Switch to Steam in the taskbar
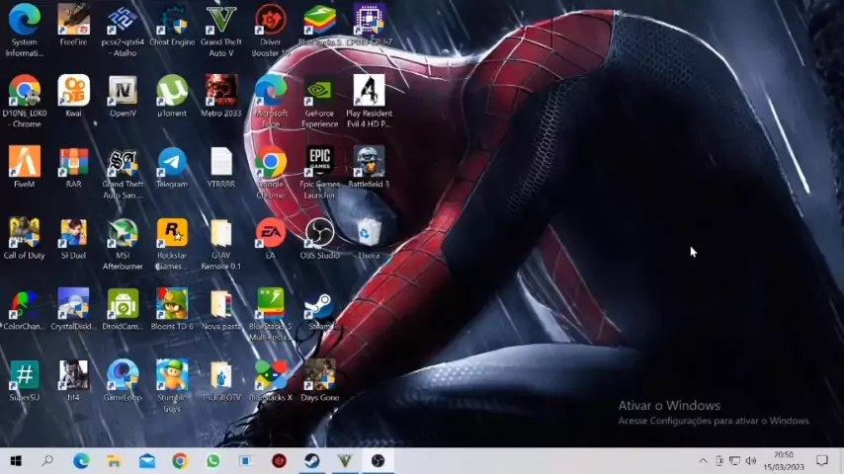This screenshot has width=844, height=474. point(311,461)
